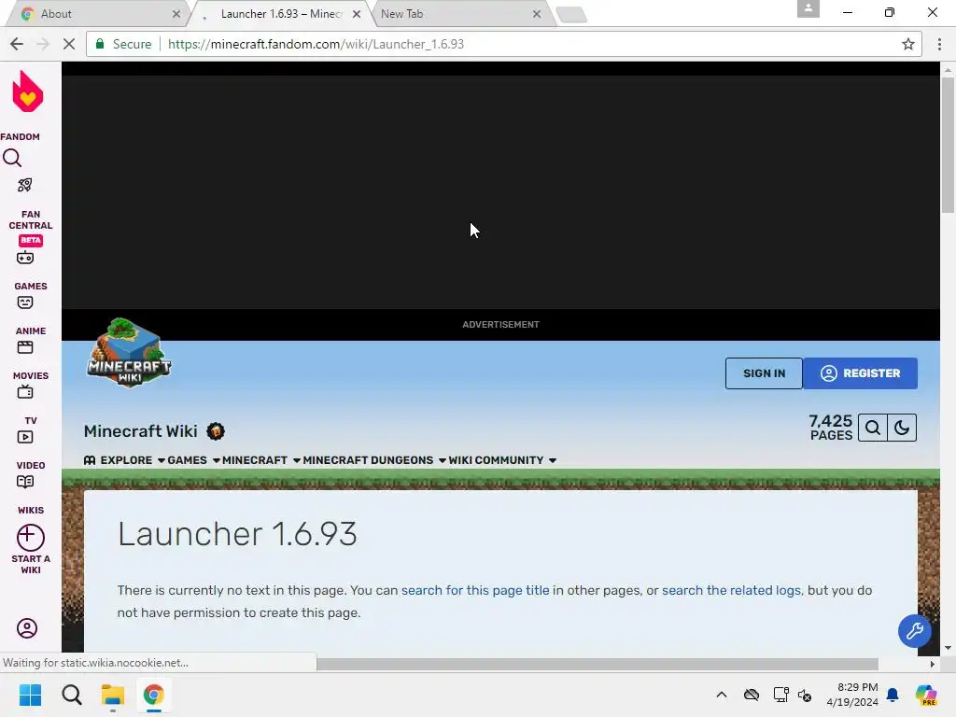Click the green Secure padlock icon

coord(100,44)
